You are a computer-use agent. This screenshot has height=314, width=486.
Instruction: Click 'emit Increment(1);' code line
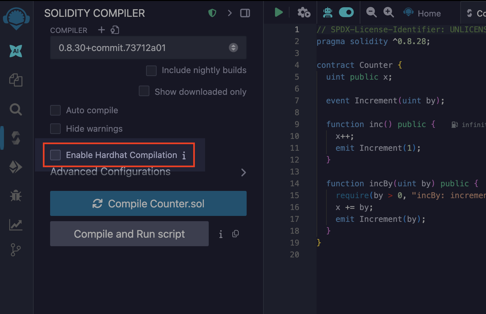tap(378, 148)
